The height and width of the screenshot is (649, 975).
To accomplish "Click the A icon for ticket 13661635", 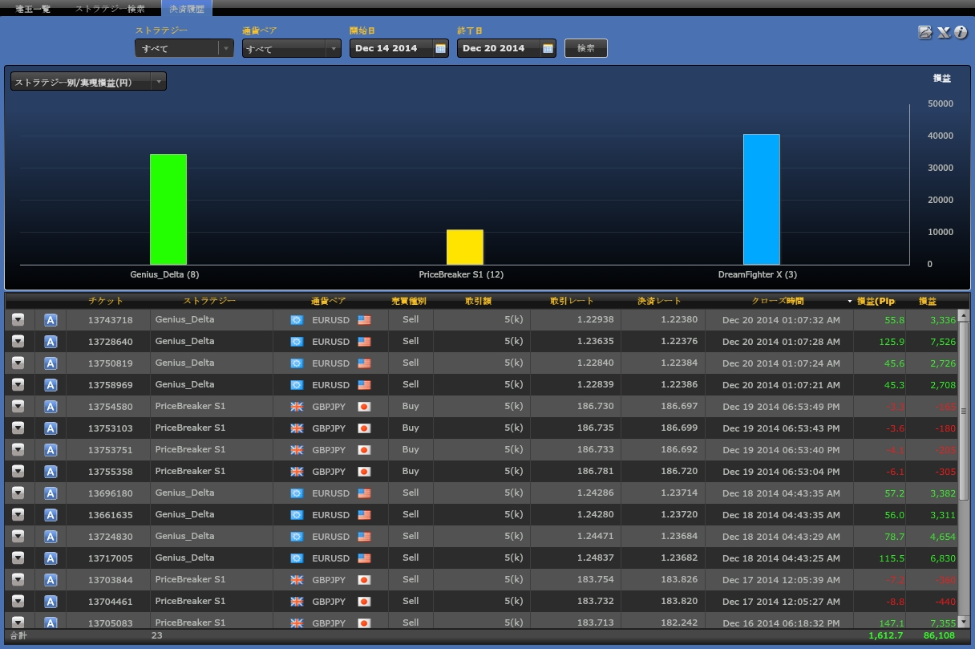I will [51, 515].
